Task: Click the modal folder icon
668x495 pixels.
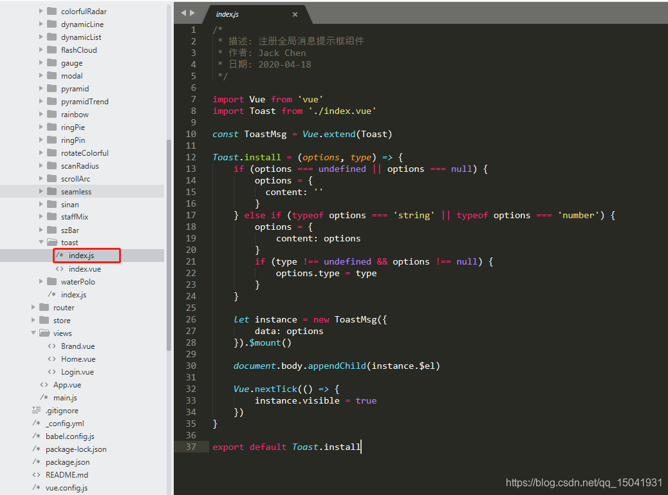Action: click(x=52, y=75)
